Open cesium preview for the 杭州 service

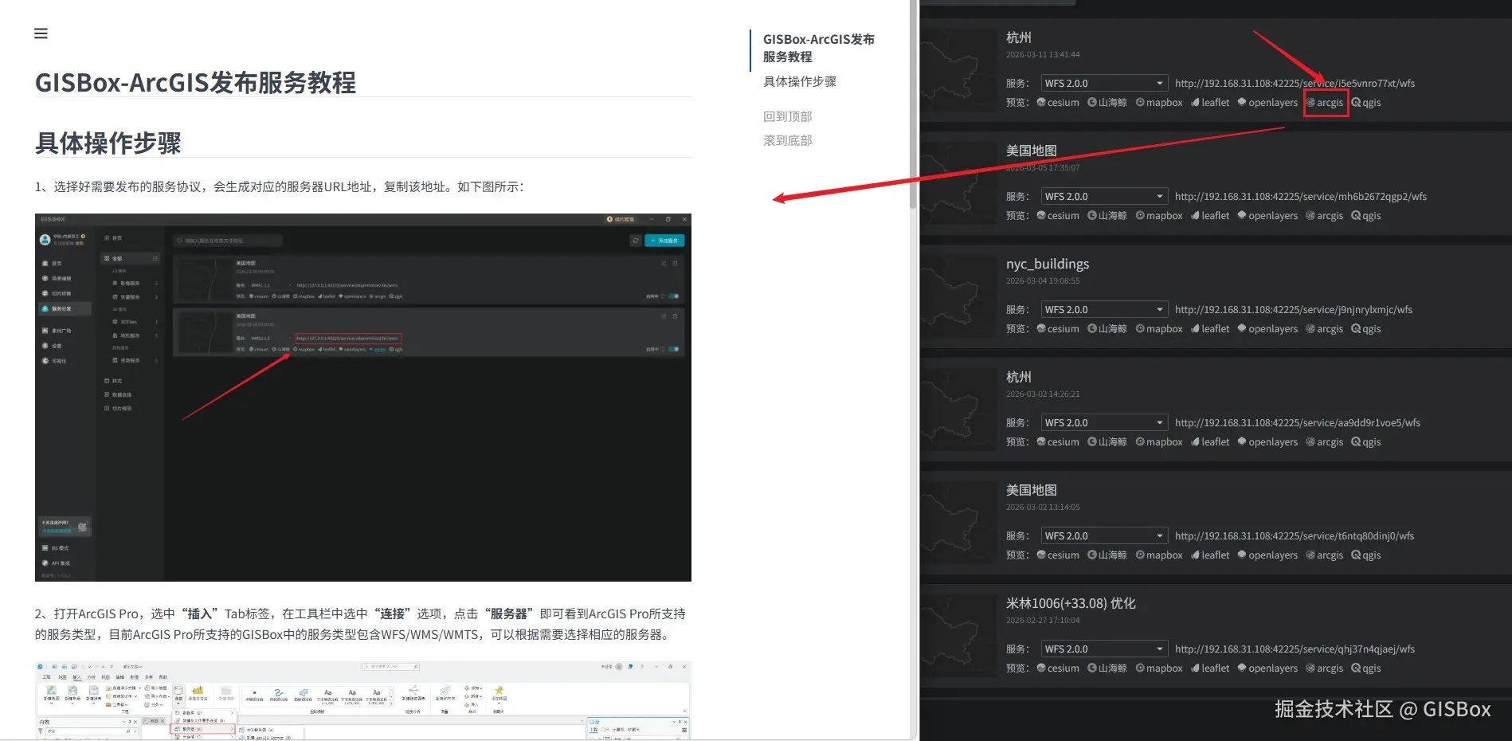tap(1058, 102)
